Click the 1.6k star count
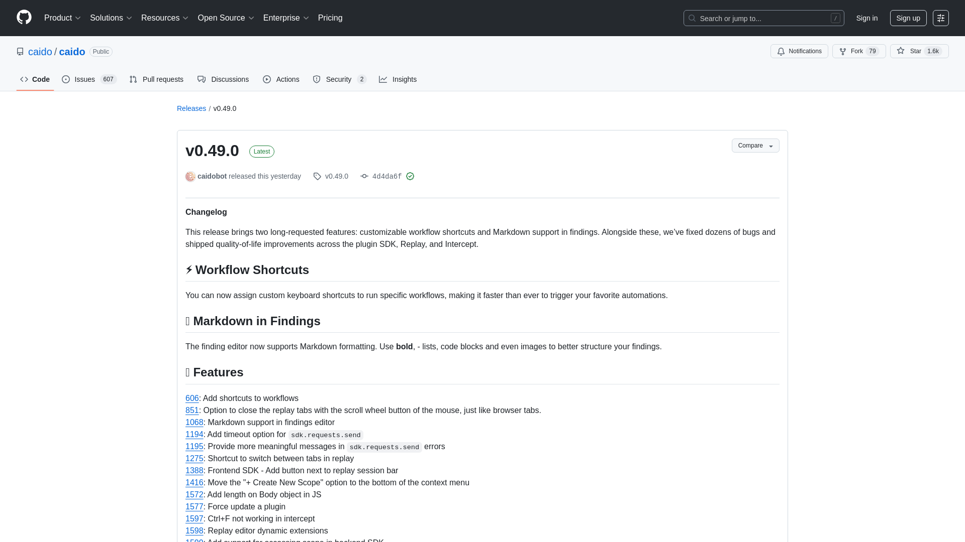This screenshot has height=542, width=965. click(933, 51)
